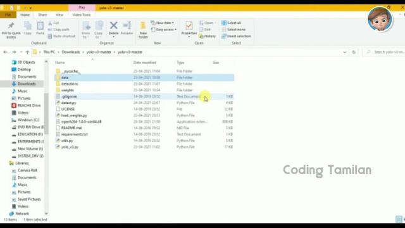Viewport: 405px width, 228px height.
Task: Click the Edit ribbon button
Action: [x=205, y=30]
